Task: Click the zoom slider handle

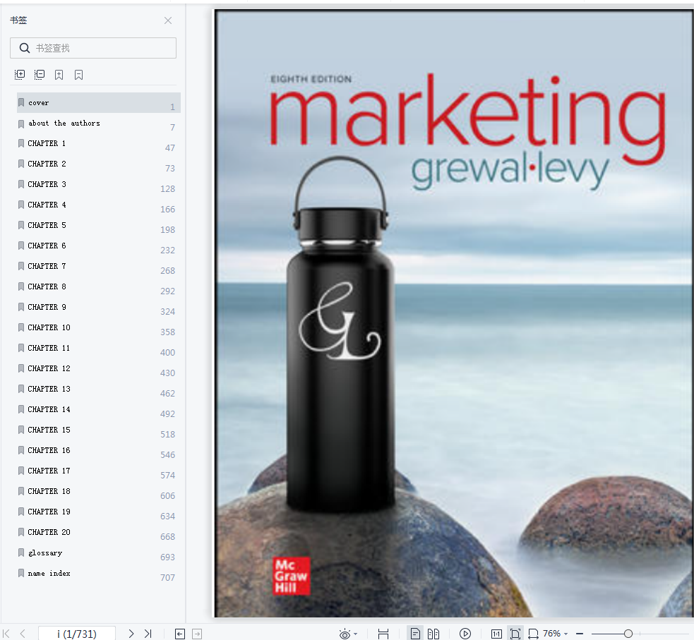Action: pyautogui.click(x=628, y=634)
